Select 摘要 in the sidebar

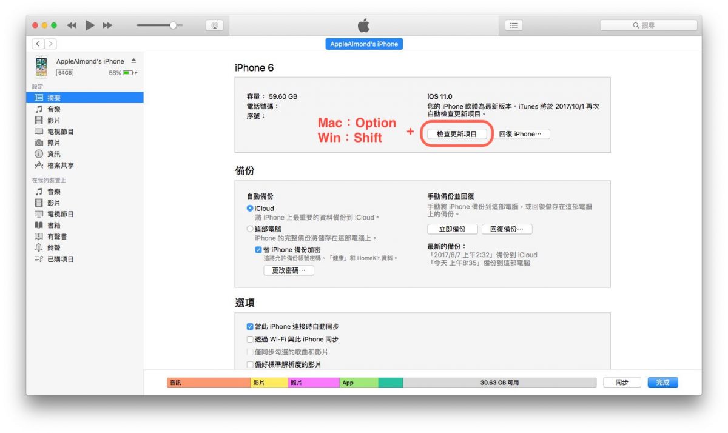[84, 98]
